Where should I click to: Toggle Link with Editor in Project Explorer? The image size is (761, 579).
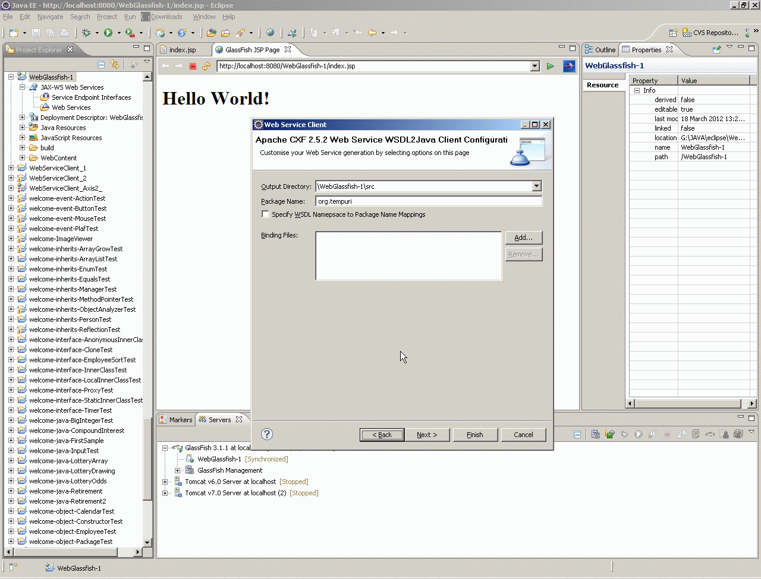coord(115,65)
